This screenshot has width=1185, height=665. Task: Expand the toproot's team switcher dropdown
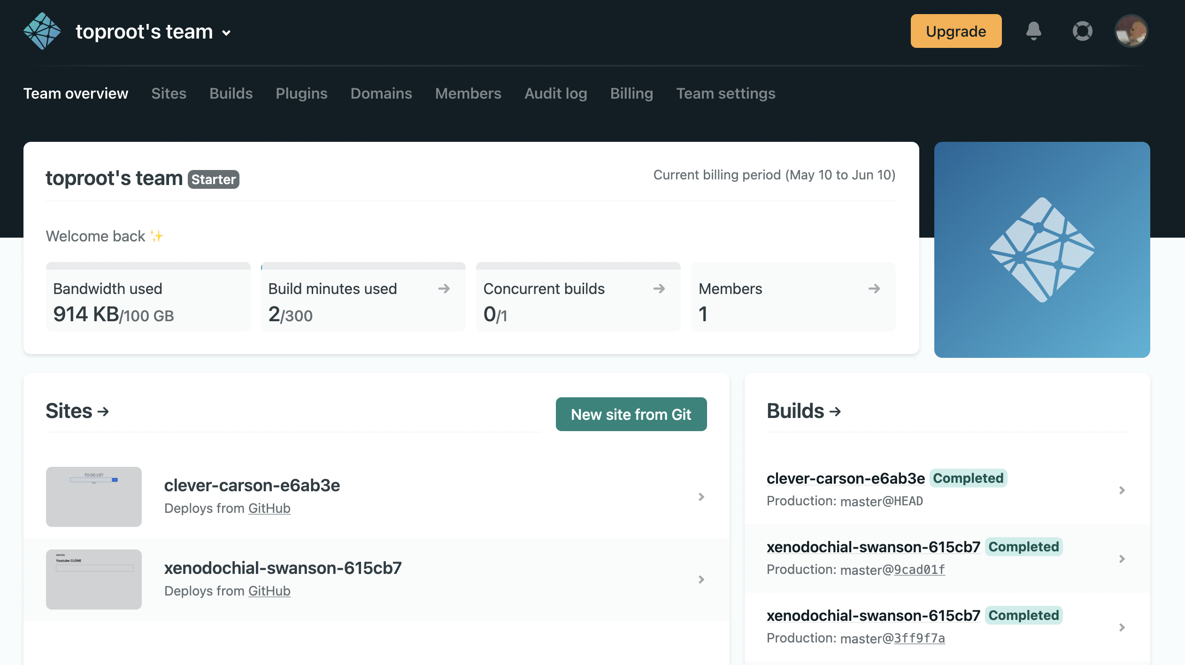pos(227,33)
